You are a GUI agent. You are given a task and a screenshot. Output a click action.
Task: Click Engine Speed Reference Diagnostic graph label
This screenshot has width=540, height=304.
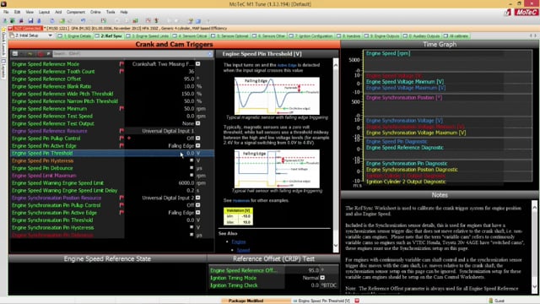[405, 148]
